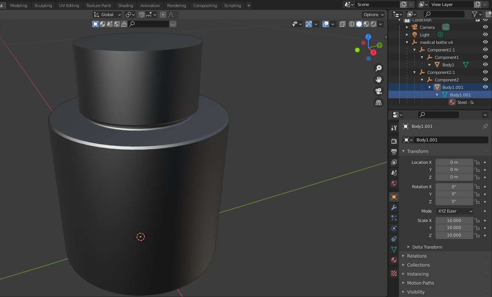Open the Material Properties tab
This screenshot has width=492, height=297.
pos(394,260)
